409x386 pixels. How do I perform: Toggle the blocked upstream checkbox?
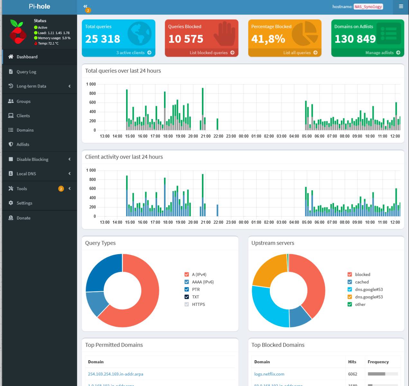(x=350, y=274)
